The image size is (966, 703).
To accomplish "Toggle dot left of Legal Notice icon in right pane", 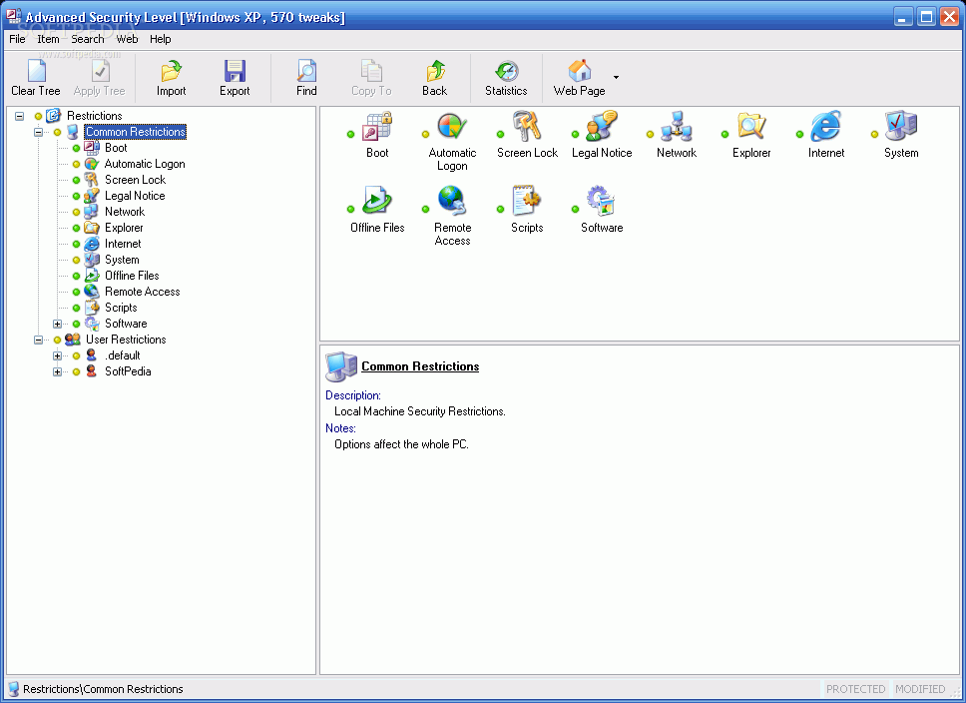I will coord(575,135).
